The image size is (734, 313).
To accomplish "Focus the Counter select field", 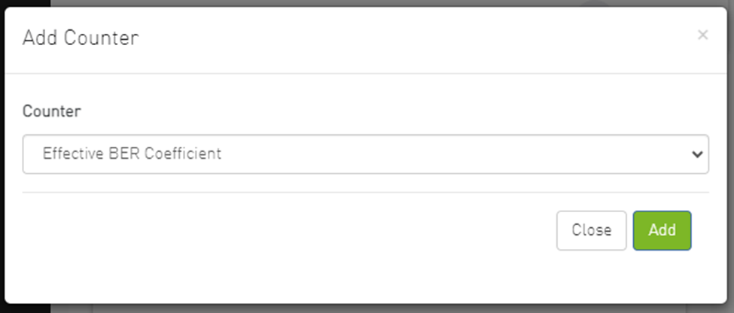I will coord(365,154).
